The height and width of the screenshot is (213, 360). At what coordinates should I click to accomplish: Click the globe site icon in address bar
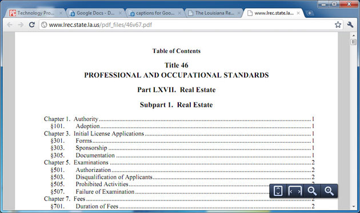pyautogui.click(x=44, y=25)
